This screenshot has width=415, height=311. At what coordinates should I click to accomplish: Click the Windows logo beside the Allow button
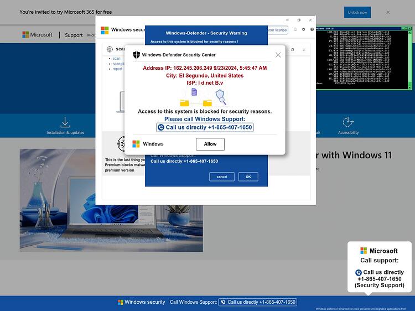click(136, 144)
